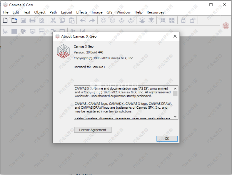
Task: Click the Open file toolbar icon
Action: [x=14, y=20]
